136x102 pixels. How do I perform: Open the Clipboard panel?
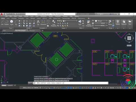(x=124, y=22)
